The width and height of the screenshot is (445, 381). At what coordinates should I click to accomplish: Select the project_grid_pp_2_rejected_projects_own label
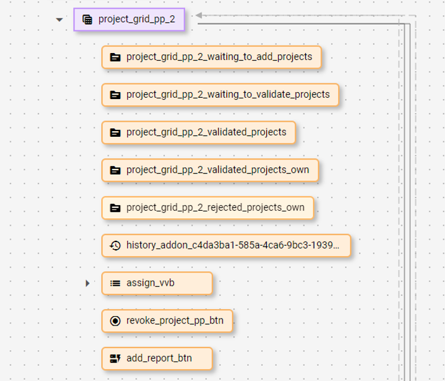[215, 208]
